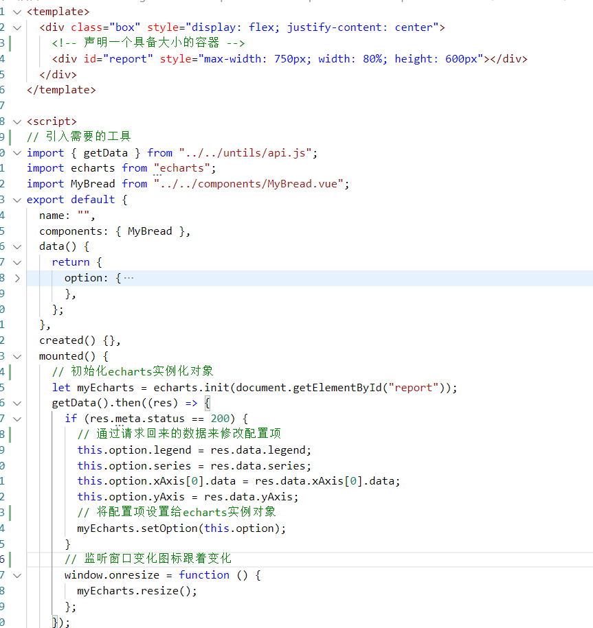
Task: Click the "echarts" module string
Action: tap(182, 168)
